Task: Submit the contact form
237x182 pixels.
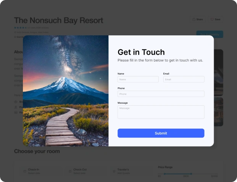Action: coord(161,133)
